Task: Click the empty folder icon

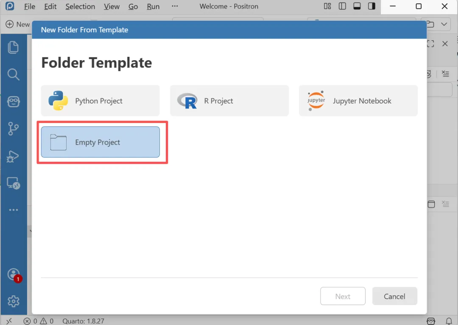Action: (59, 142)
